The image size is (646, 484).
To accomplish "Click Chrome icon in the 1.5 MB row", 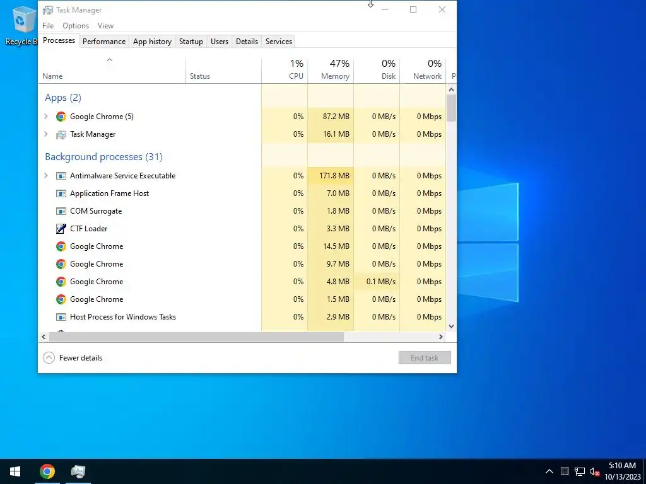I will pyautogui.click(x=61, y=299).
